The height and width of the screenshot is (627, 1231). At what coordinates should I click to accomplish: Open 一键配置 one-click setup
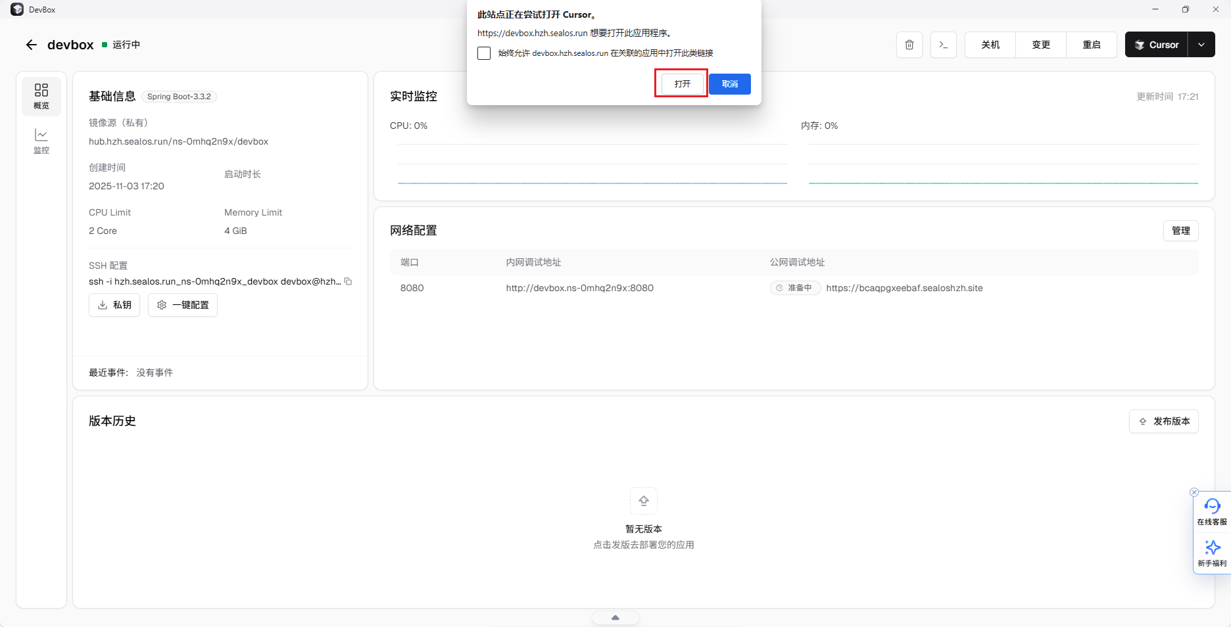183,305
